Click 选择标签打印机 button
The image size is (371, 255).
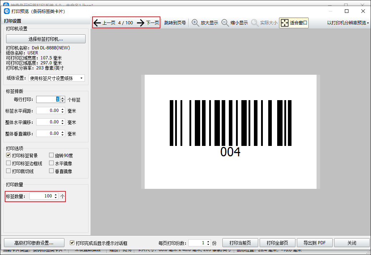tap(46, 39)
